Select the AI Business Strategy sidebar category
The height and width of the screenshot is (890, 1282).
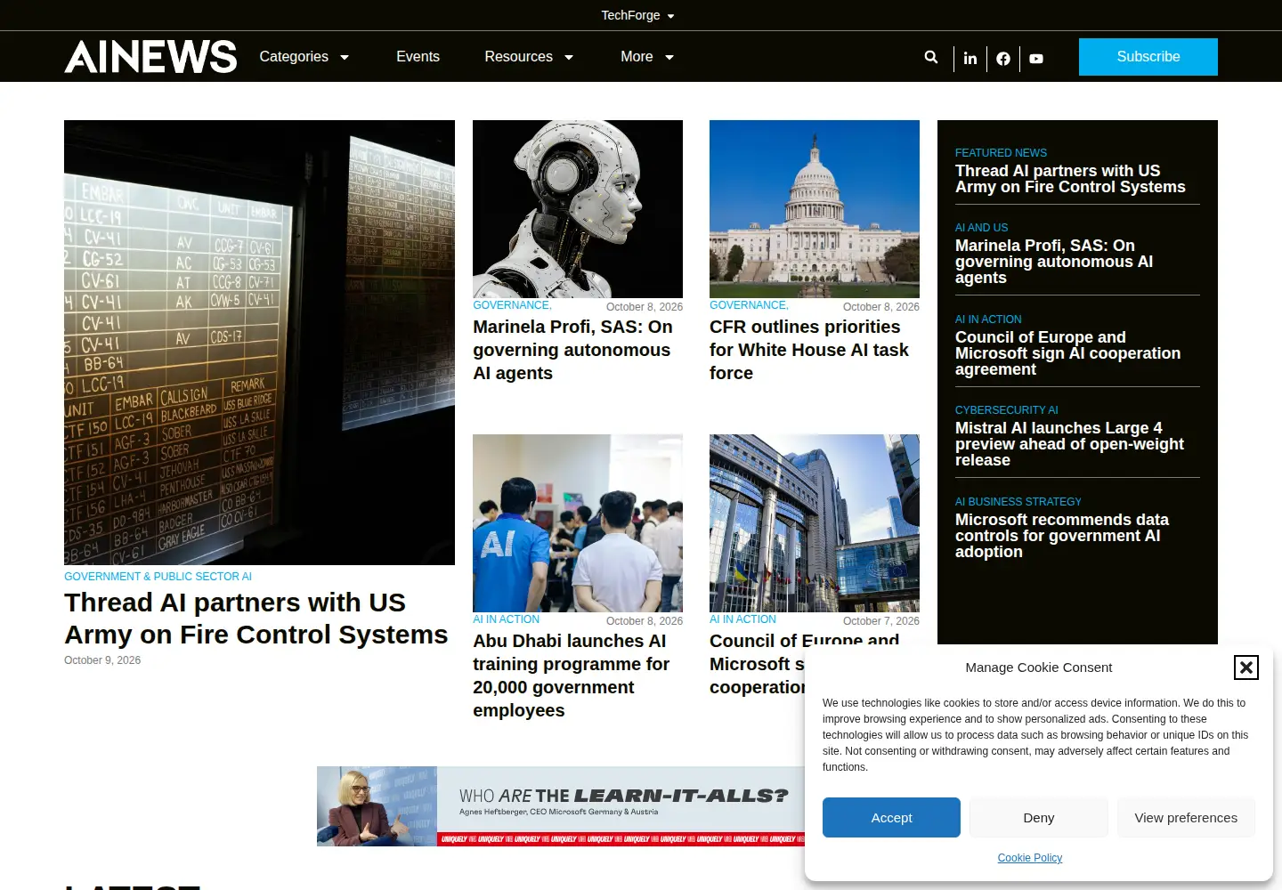1018,502
